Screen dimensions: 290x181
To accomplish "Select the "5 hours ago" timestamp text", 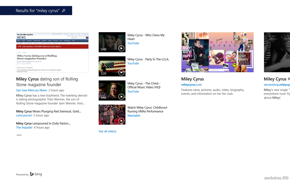I will pos(41,115).
